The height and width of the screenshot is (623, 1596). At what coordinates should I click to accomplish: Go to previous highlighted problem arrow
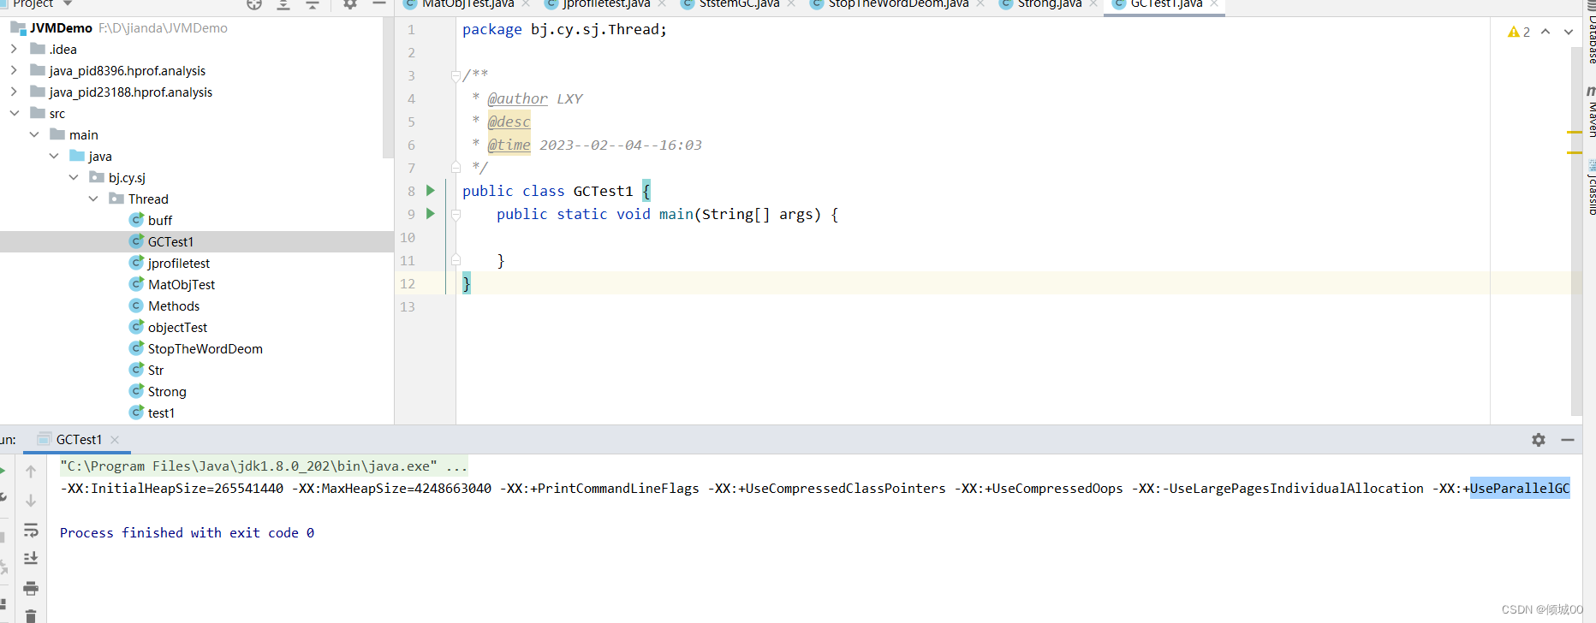pos(1545,32)
